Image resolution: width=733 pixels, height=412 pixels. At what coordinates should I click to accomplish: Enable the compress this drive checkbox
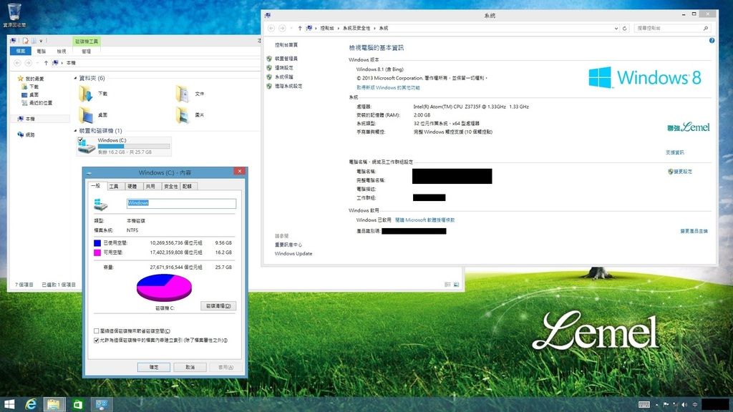coord(97,331)
